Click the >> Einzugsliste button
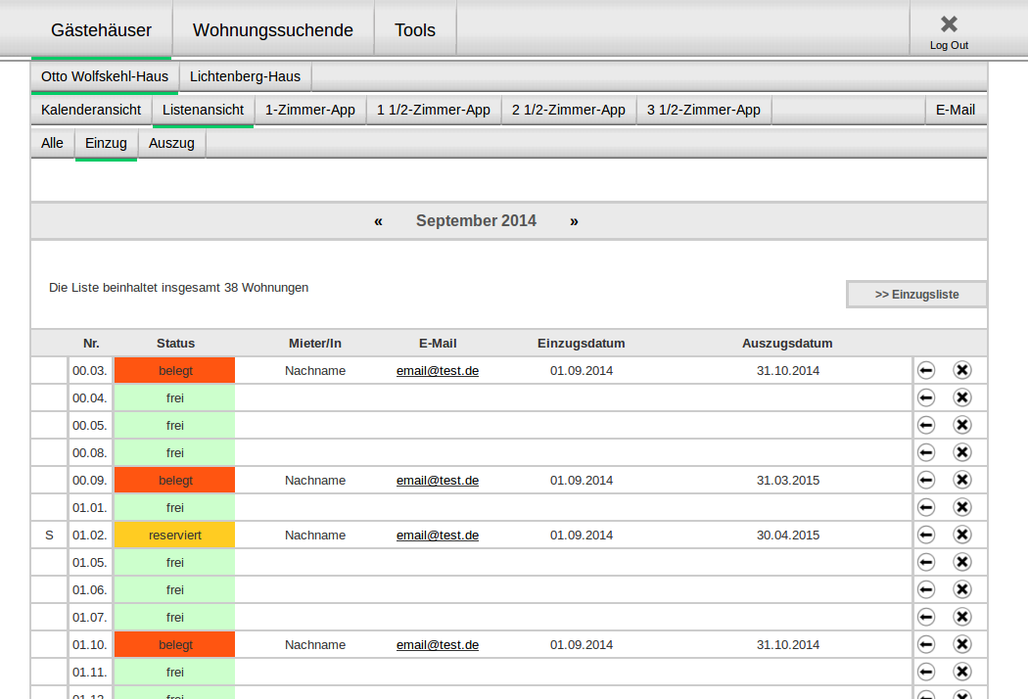1028x699 pixels. click(916, 295)
